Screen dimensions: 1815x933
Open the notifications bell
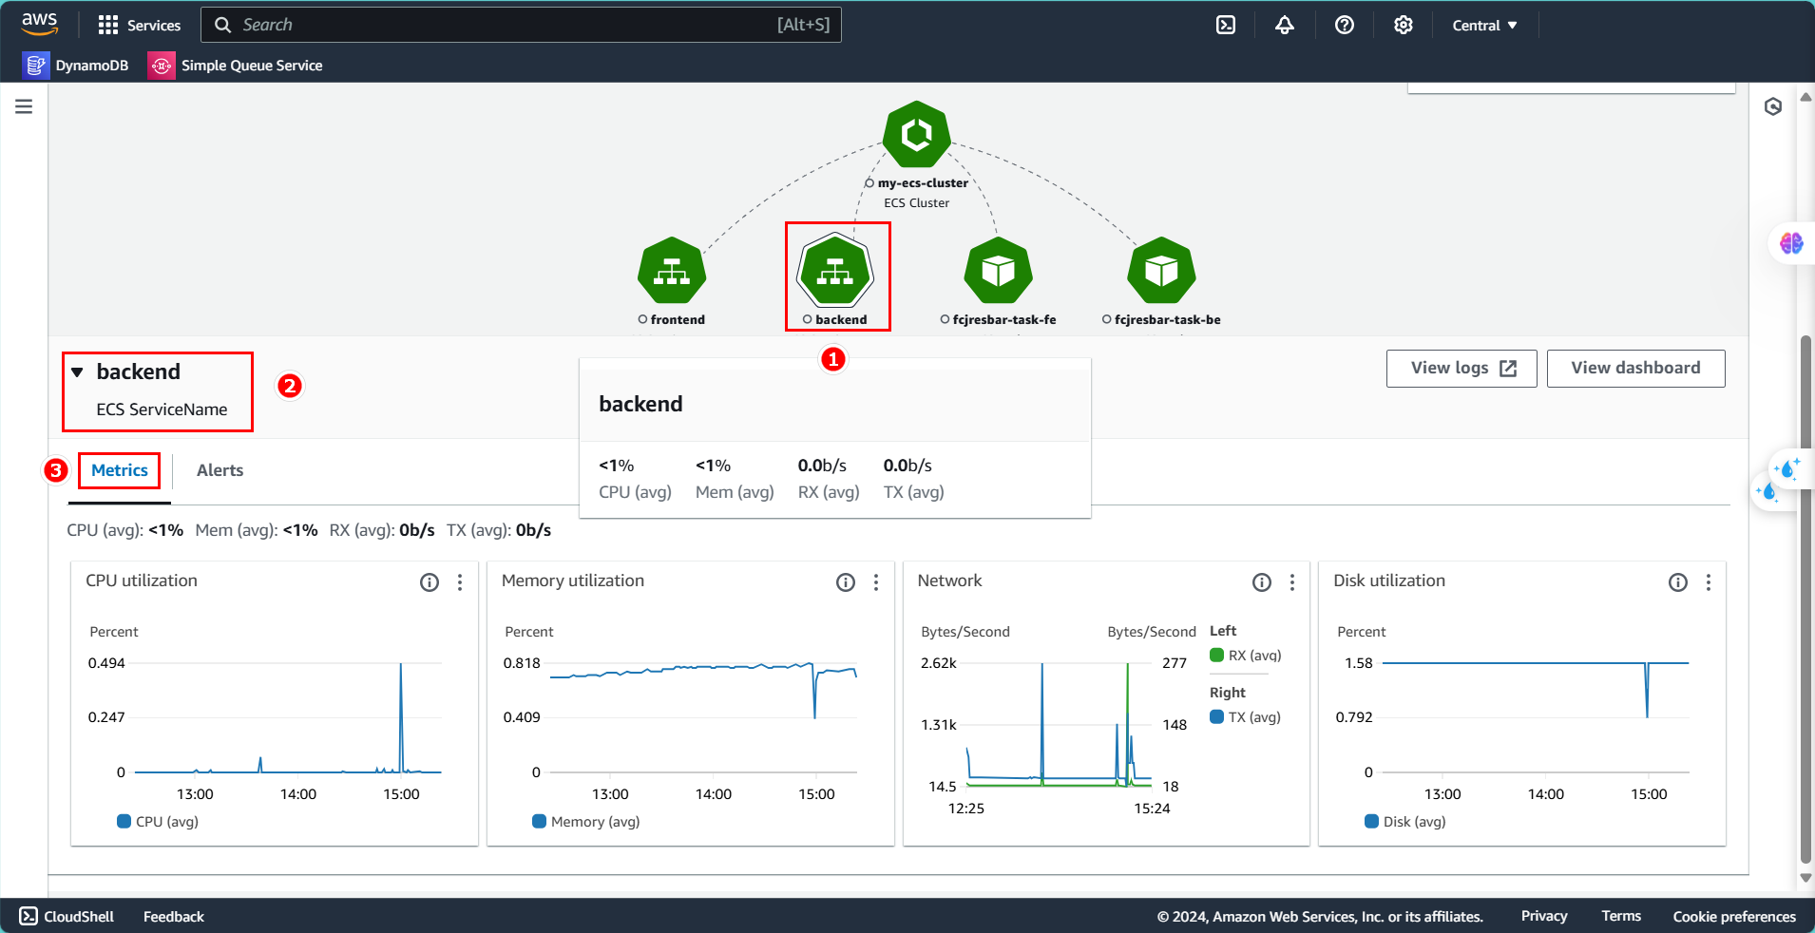[x=1285, y=25]
